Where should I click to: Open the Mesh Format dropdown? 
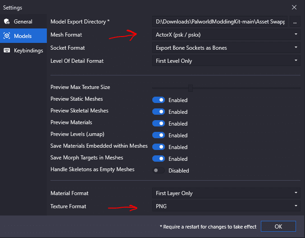(226, 35)
